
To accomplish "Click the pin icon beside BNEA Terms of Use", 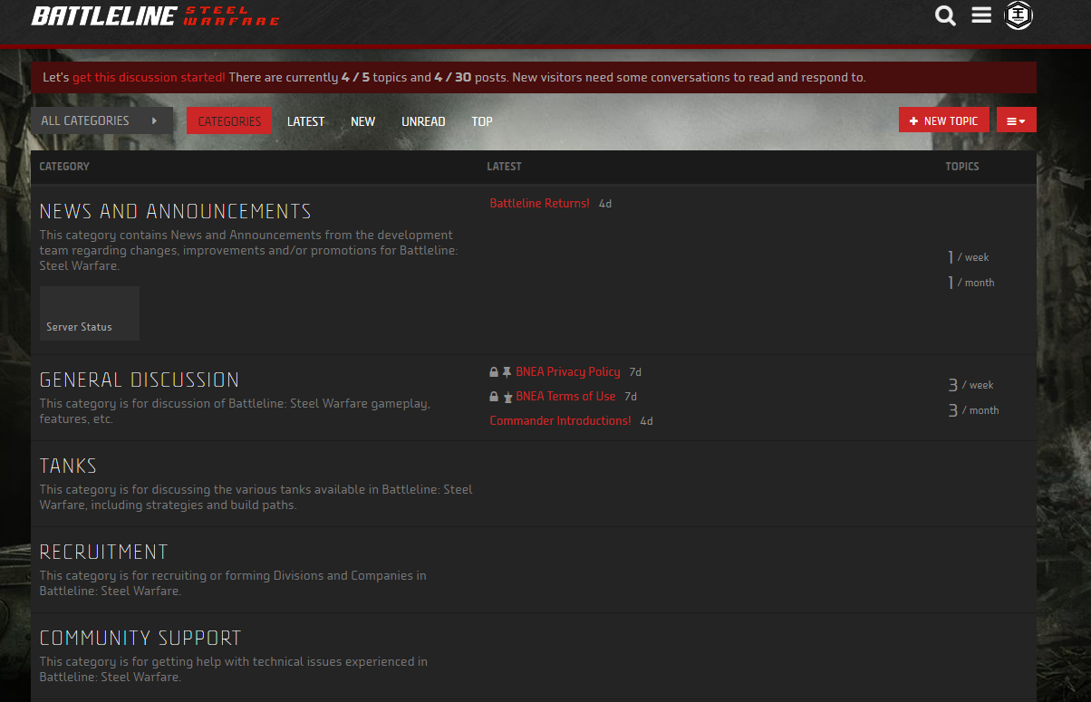I will click(x=507, y=397).
